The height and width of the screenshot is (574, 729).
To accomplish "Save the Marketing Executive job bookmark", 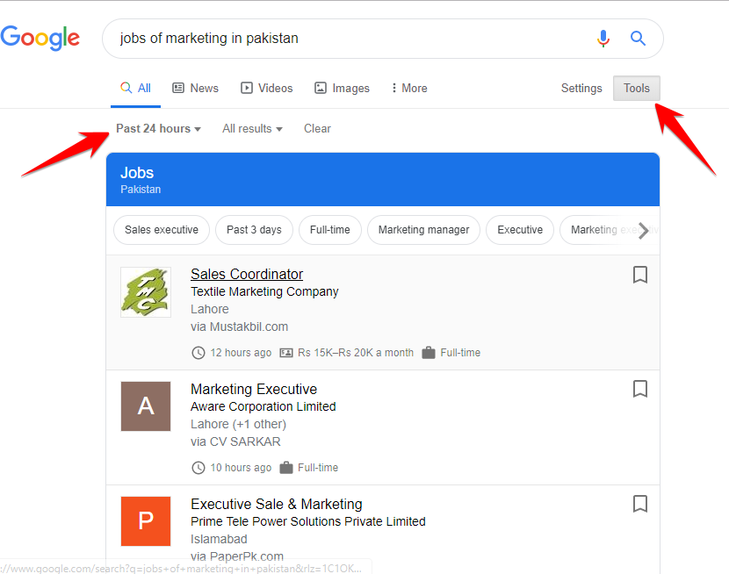I will [640, 389].
